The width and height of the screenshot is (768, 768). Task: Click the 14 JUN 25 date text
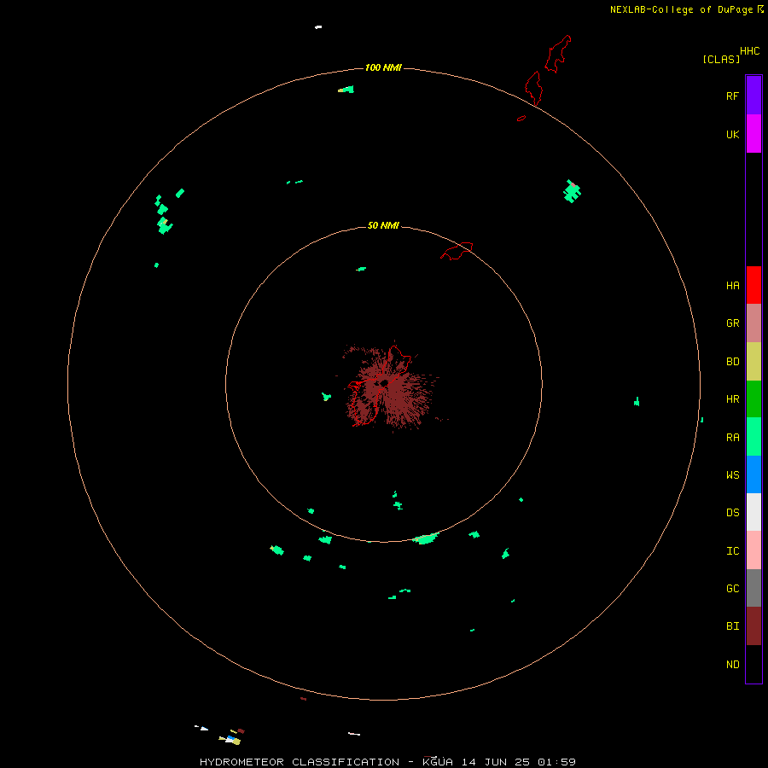coord(497,762)
